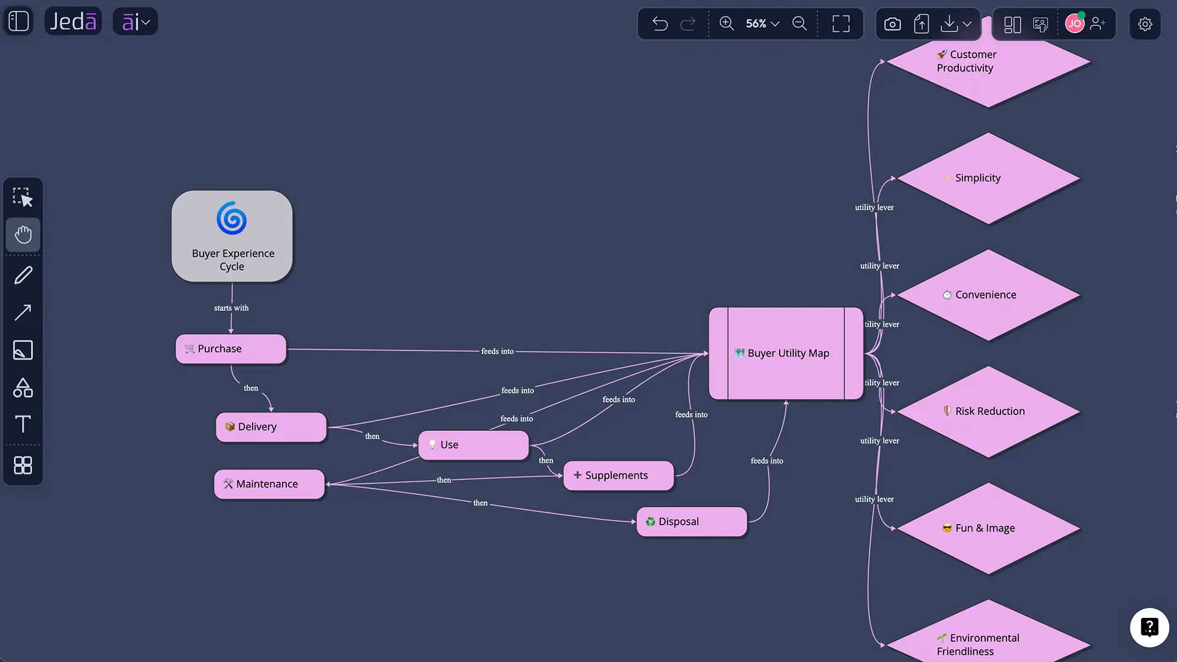The width and height of the screenshot is (1177, 662).
Task: Toggle the split layout view
Action: click(x=1013, y=24)
